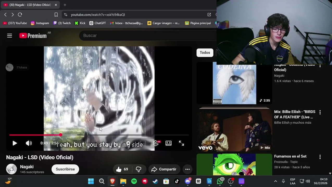Viewport: 332px width, 187px height.
Task: Open CapCut from taskbar
Action: tap(198, 181)
